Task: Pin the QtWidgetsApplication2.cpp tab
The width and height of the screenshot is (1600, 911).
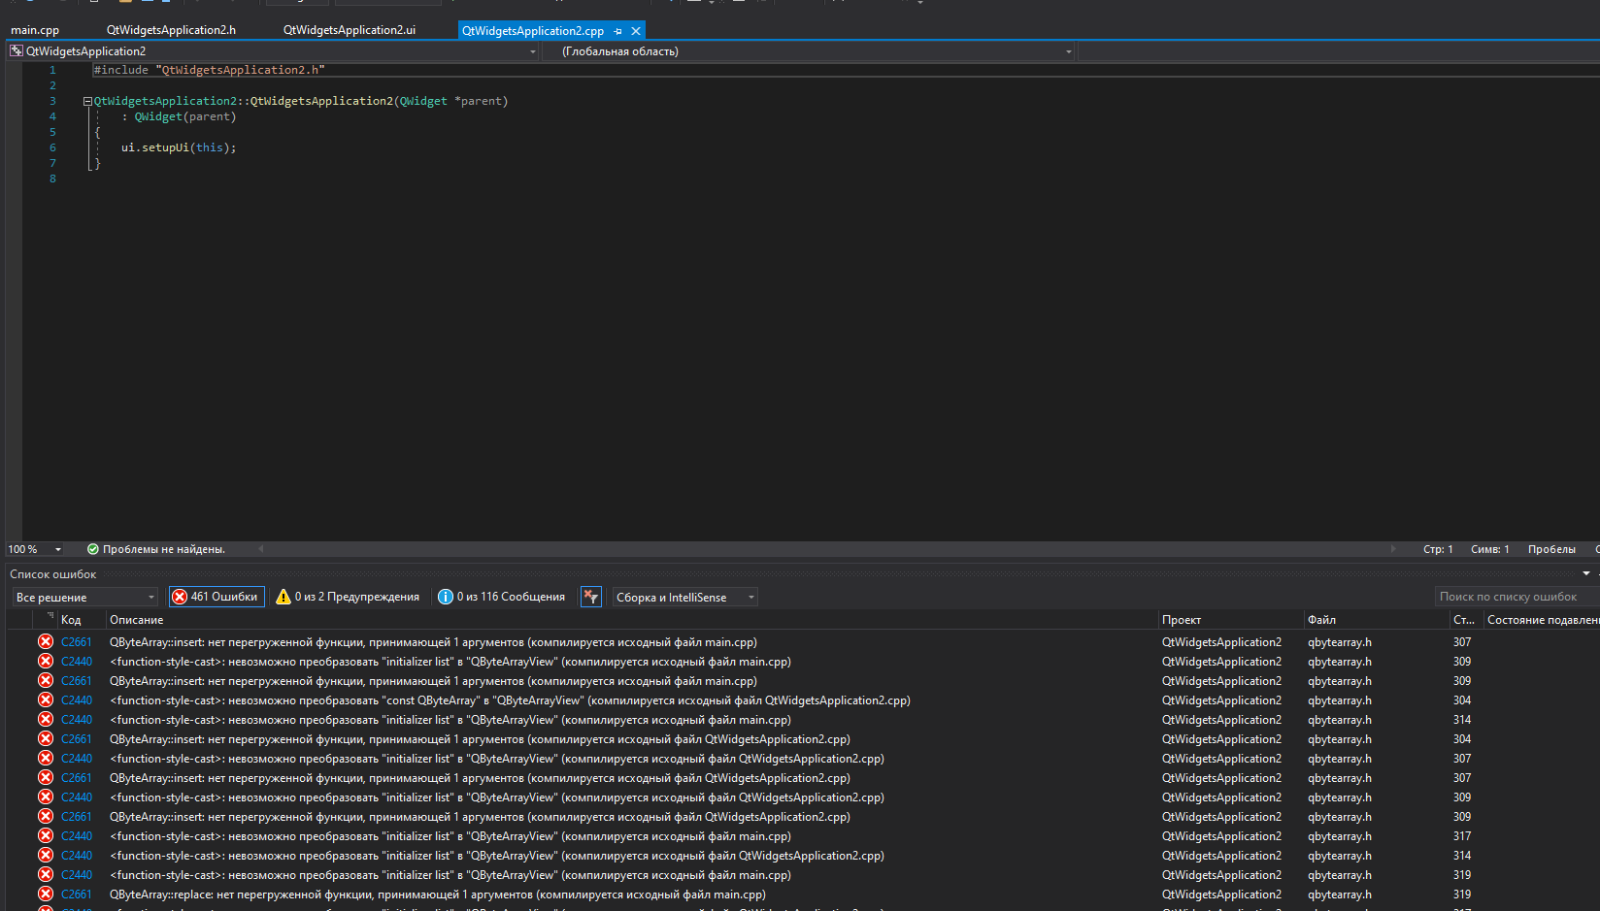Action: 617,31
